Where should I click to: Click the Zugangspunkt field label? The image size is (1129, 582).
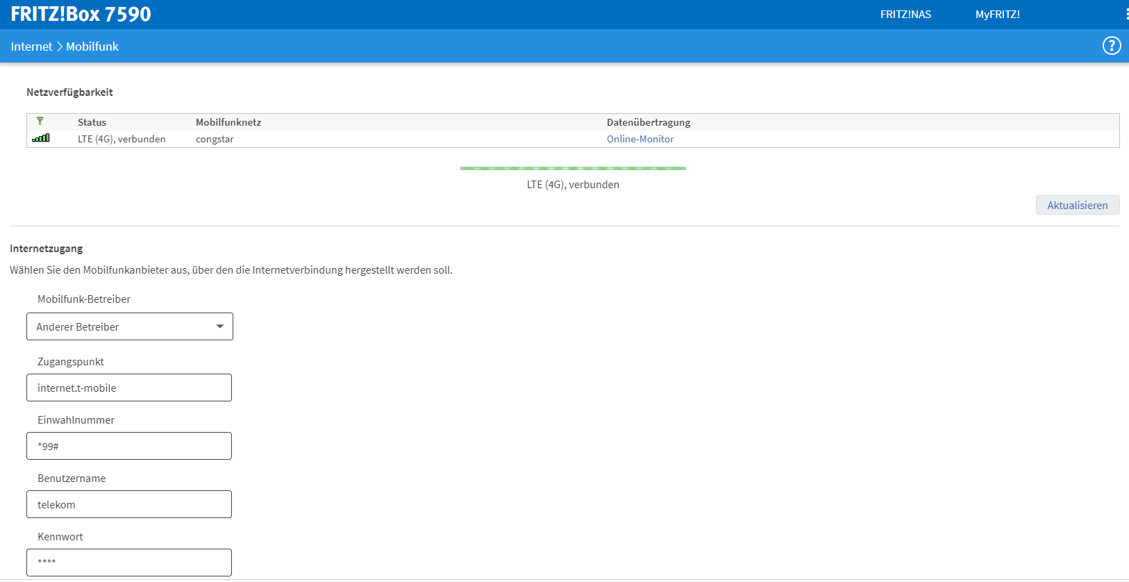(71, 362)
